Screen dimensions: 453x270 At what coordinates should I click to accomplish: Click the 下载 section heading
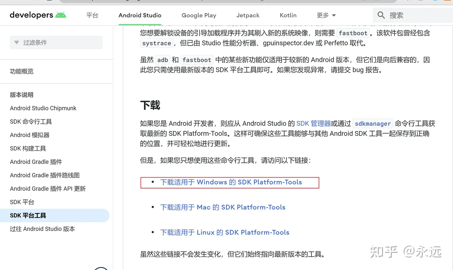point(150,105)
